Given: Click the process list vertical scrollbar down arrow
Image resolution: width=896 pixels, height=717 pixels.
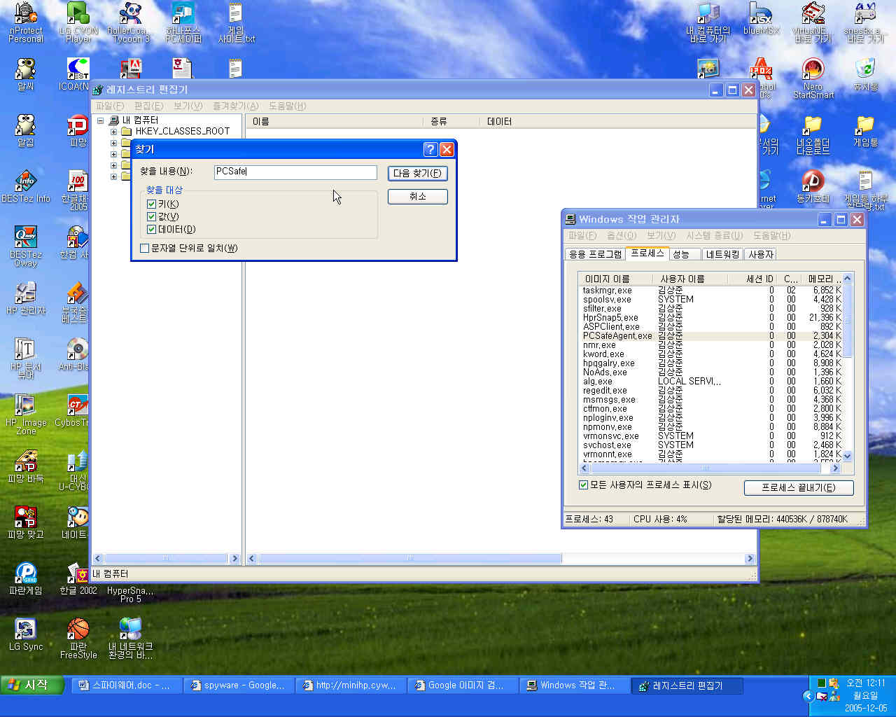Looking at the screenshot, I should (847, 456).
